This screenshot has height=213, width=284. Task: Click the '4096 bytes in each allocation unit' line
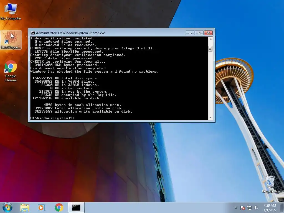(82, 105)
